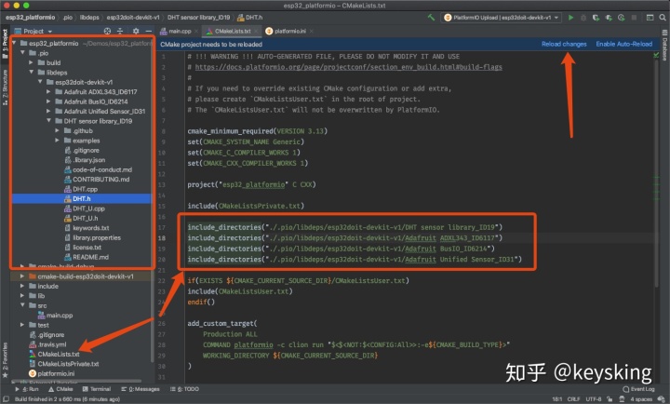Click the Reload changes link
This screenshot has height=404, width=670.
pos(564,44)
